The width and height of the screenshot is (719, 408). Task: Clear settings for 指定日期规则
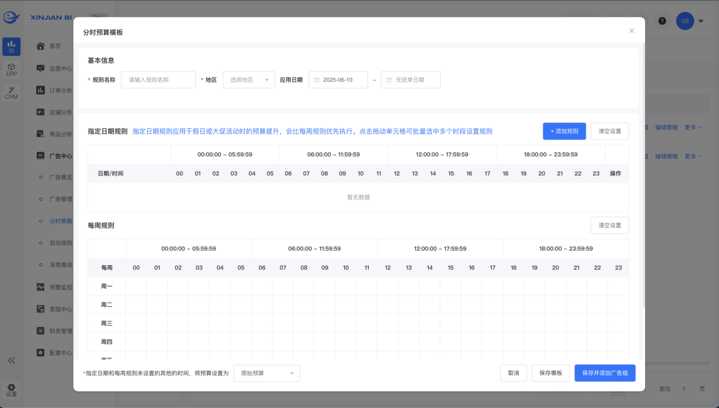(609, 131)
